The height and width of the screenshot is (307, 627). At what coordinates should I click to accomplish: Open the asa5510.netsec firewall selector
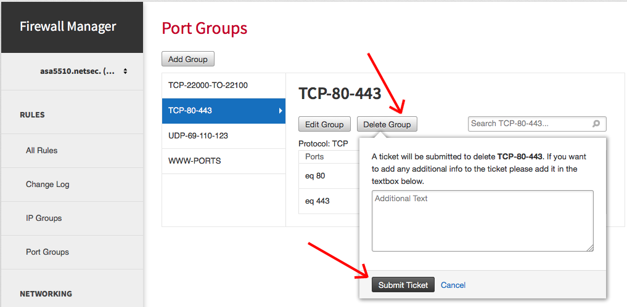pyautogui.click(x=84, y=71)
